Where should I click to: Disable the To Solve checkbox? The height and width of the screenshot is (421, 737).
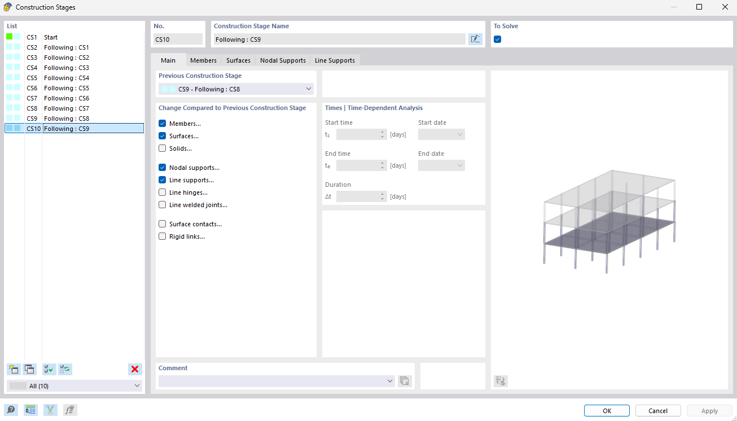click(x=497, y=39)
